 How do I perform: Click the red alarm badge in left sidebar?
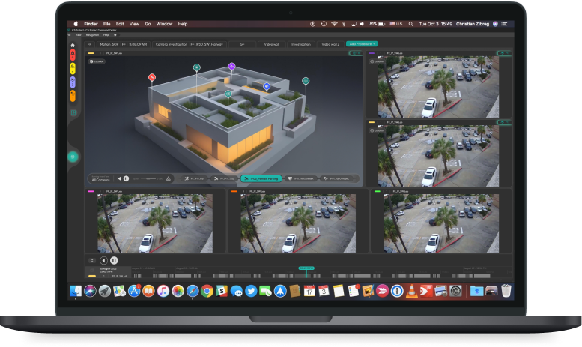(73, 55)
